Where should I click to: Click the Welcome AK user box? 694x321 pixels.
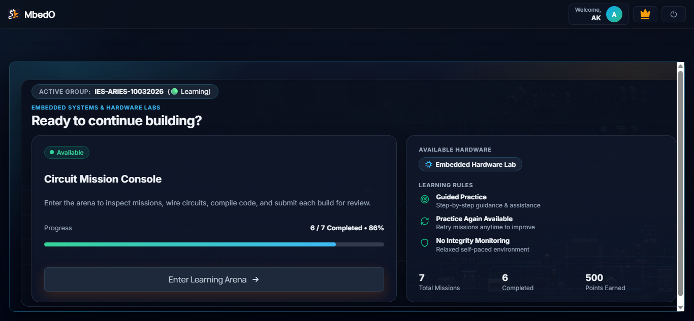click(x=598, y=14)
